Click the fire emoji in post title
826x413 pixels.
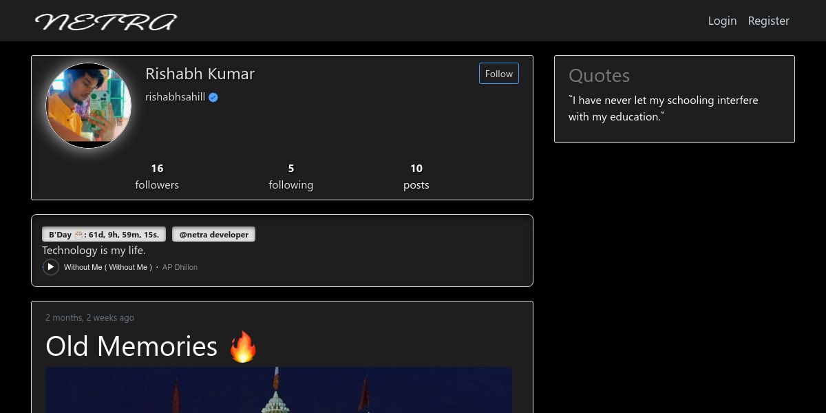[242, 346]
